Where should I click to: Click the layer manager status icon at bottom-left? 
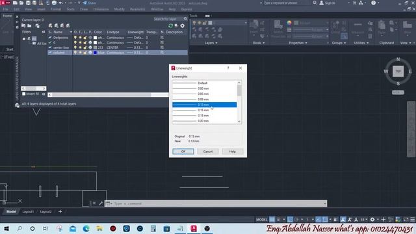pos(18,105)
